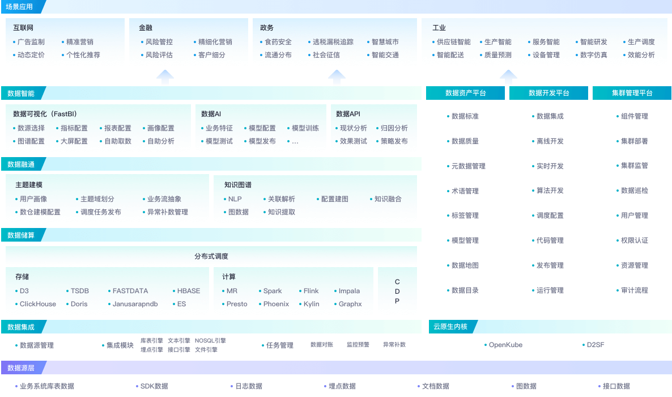Click 大屏配置 in 数据可视化 (FastBI)

pos(74,141)
